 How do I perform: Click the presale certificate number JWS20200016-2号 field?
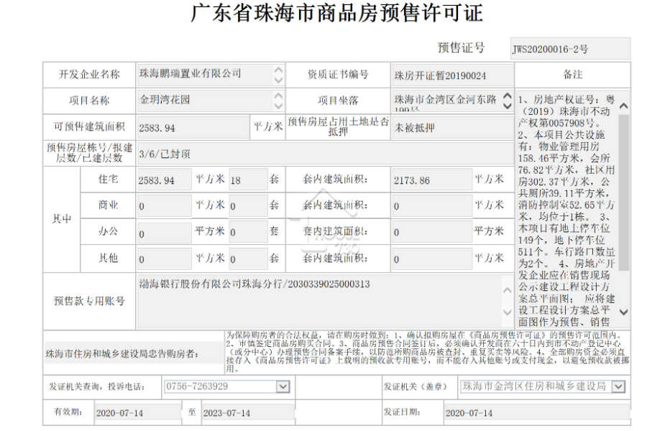570,49
